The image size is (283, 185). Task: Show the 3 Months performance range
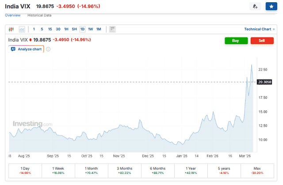(x=125, y=170)
